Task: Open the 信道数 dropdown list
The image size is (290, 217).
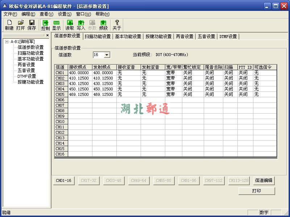Action: point(107,55)
